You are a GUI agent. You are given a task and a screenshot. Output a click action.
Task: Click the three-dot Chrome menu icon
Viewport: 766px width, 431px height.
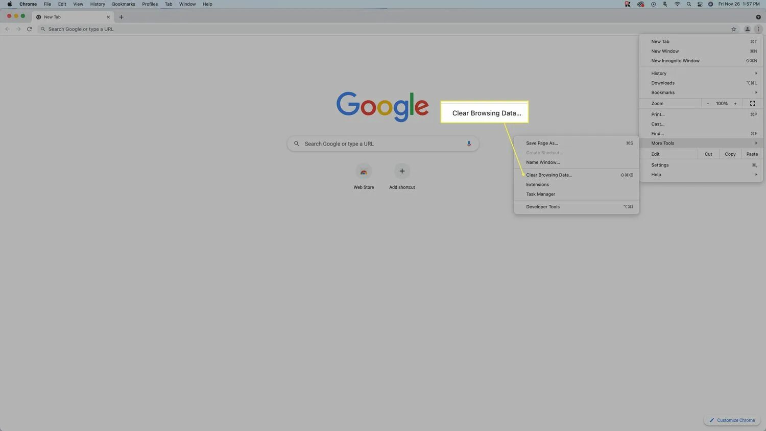pos(758,29)
